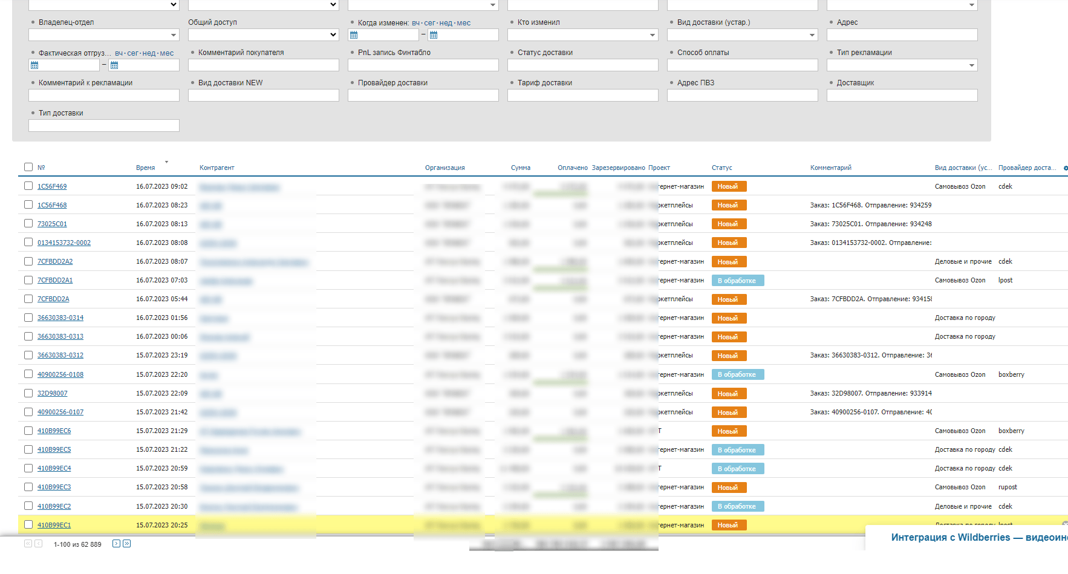Sort table by Статус column header

pos(721,168)
